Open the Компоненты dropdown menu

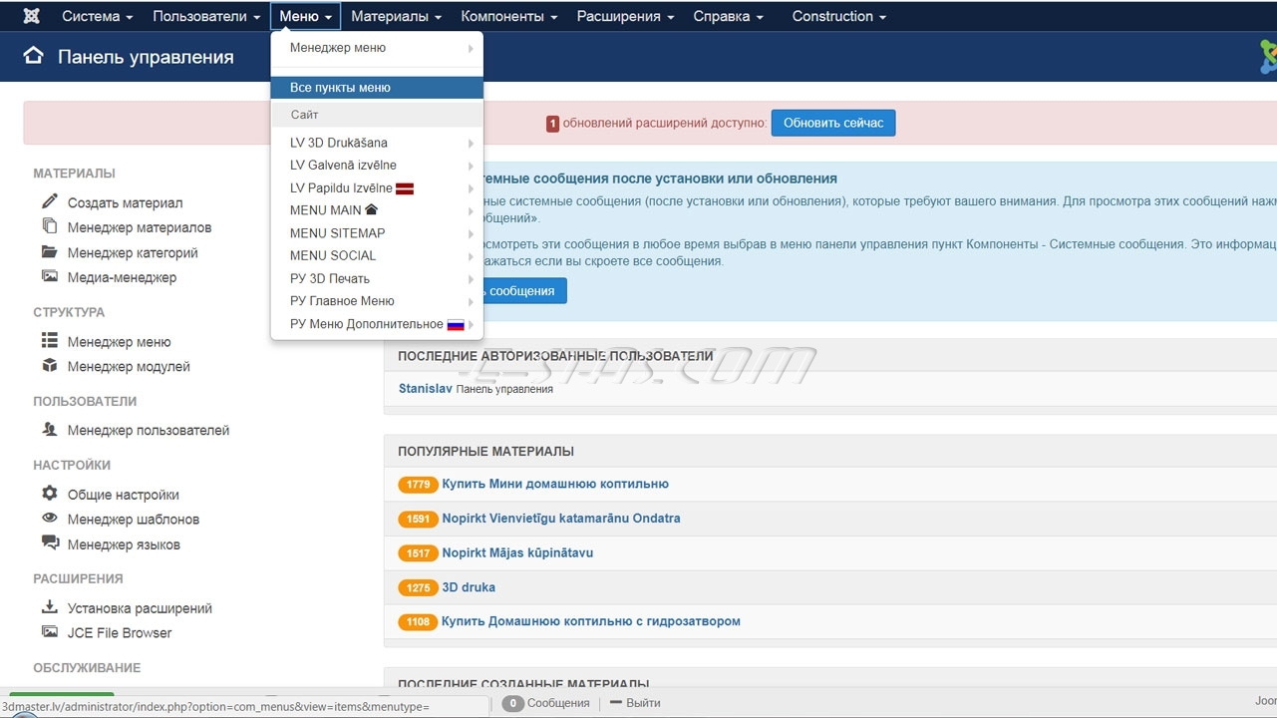click(x=509, y=16)
